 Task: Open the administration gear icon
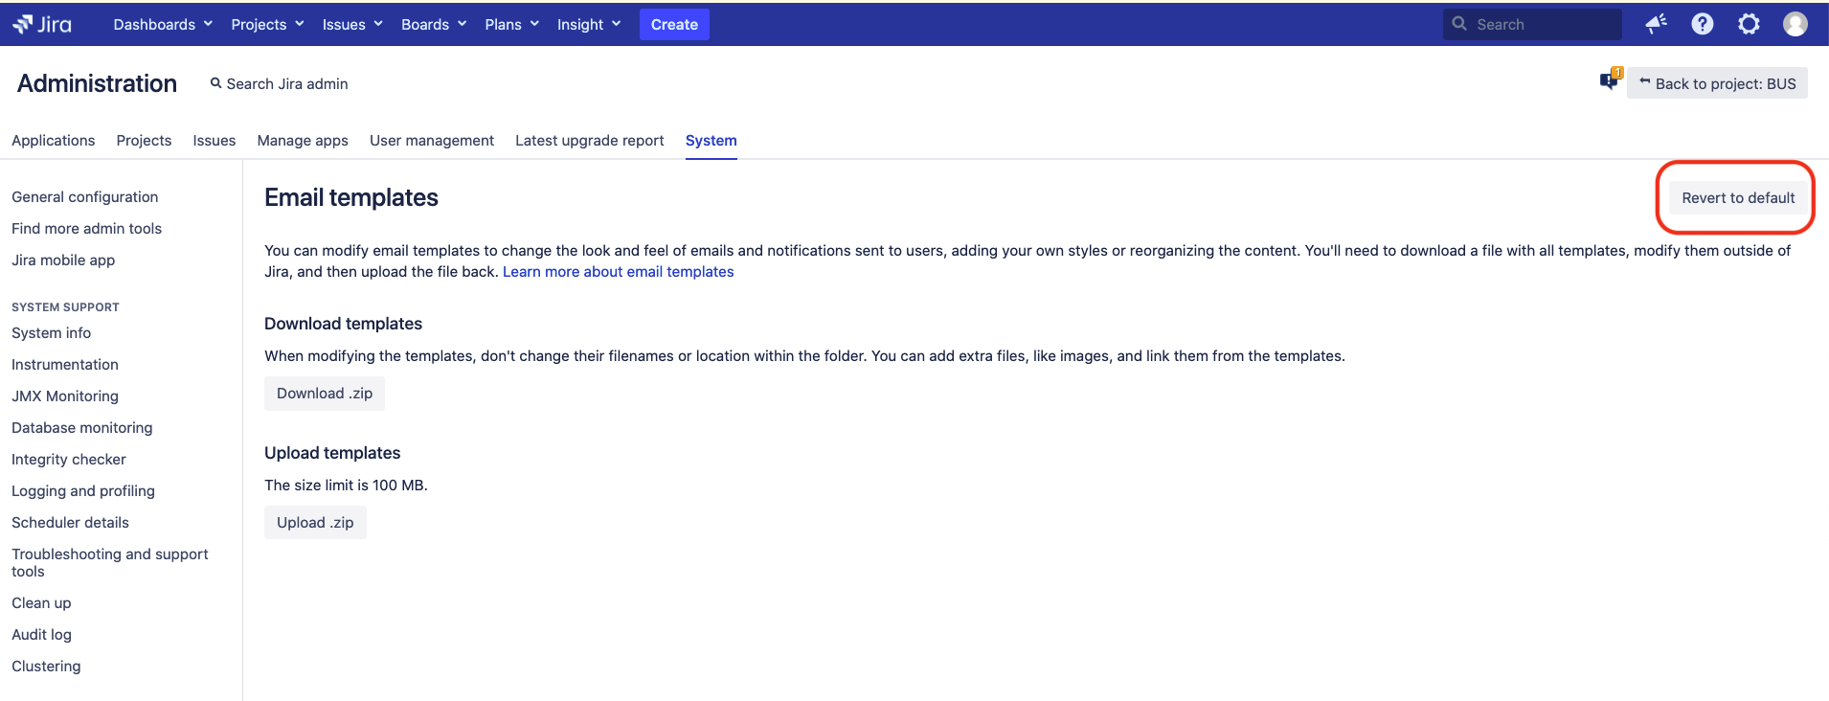(x=1749, y=24)
